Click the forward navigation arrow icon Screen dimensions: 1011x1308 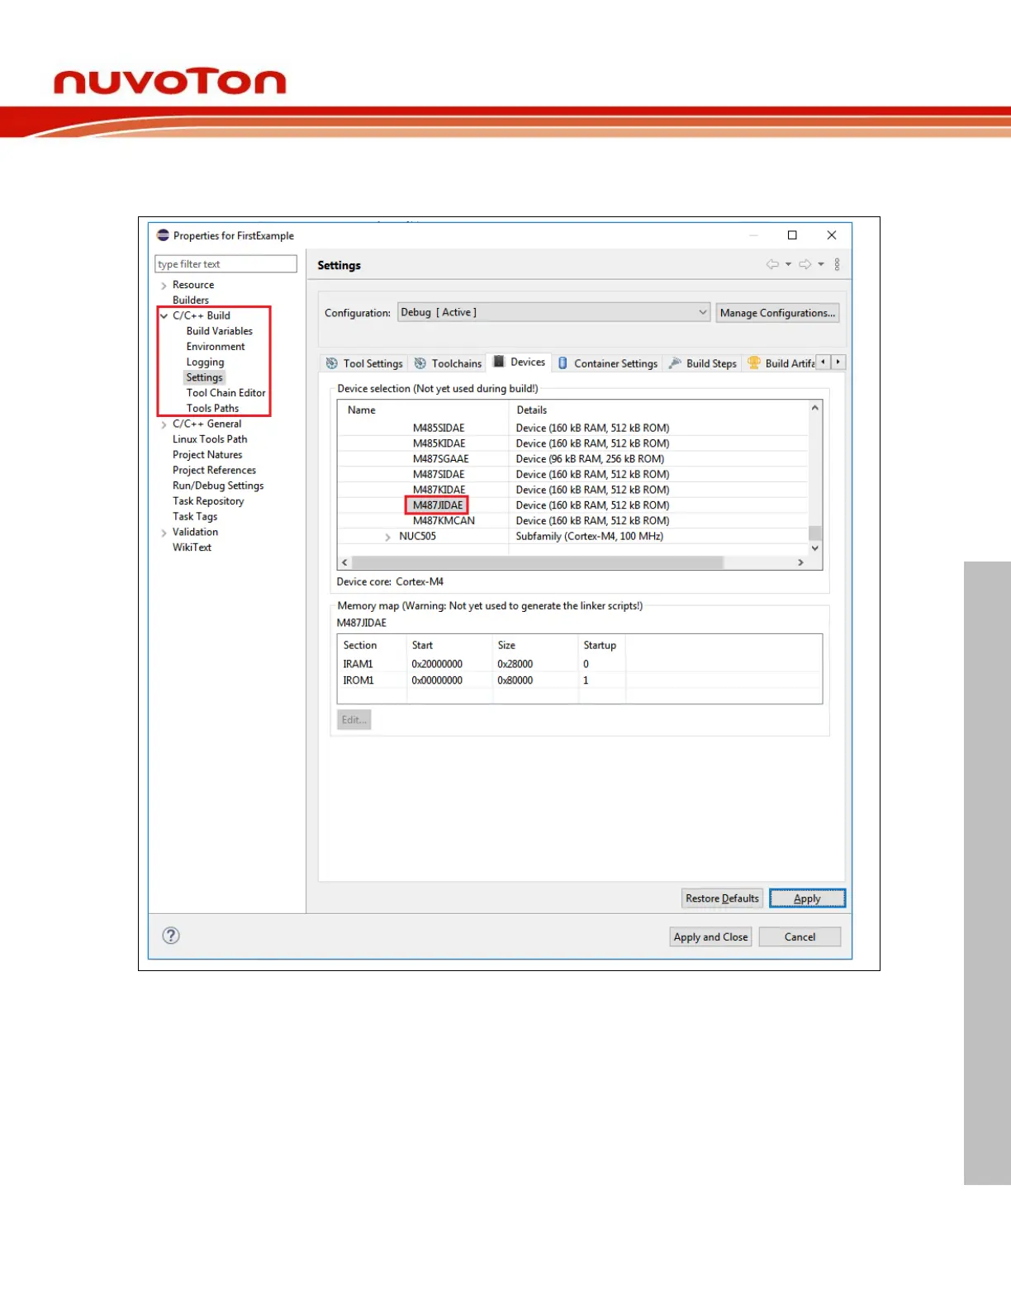(x=805, y=264)
